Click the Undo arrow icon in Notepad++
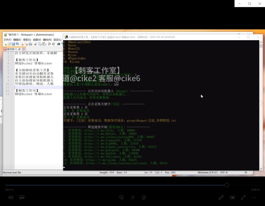 coord(49,44)
